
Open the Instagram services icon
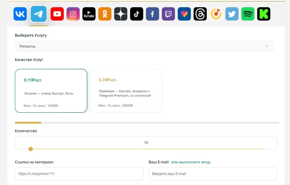[73, 14]
